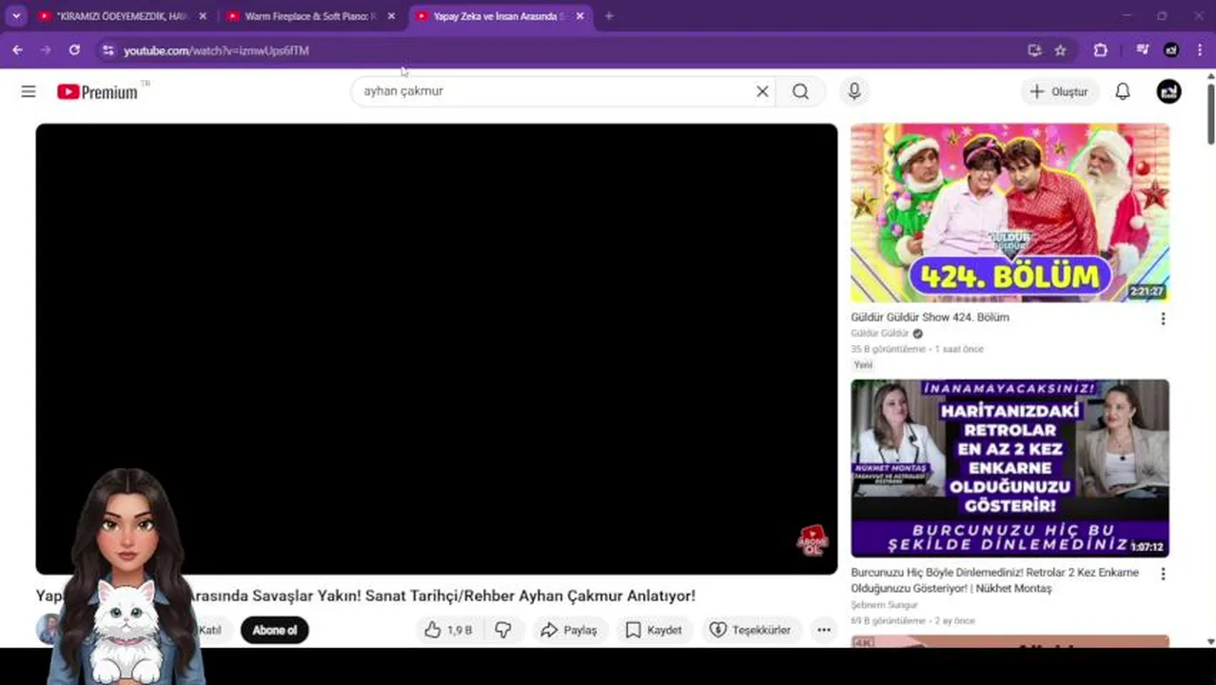Open the media control icon in toolbar
The image size is (1216, 685).
1143,50
